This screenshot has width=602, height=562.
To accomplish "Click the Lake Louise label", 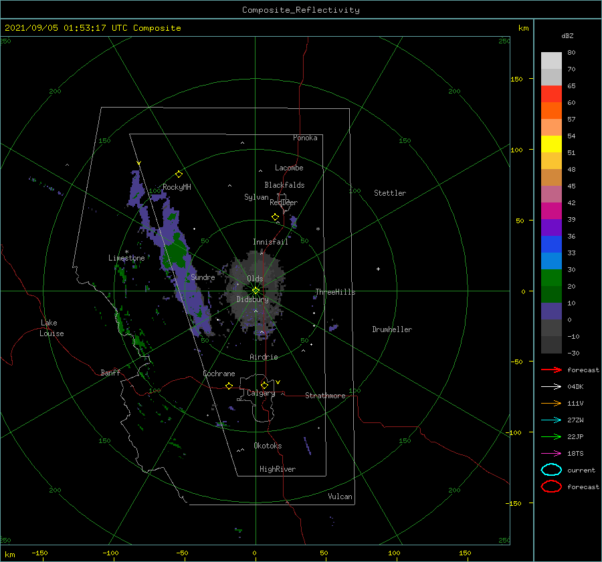I will pyautogui.click(x=52, y=328).
